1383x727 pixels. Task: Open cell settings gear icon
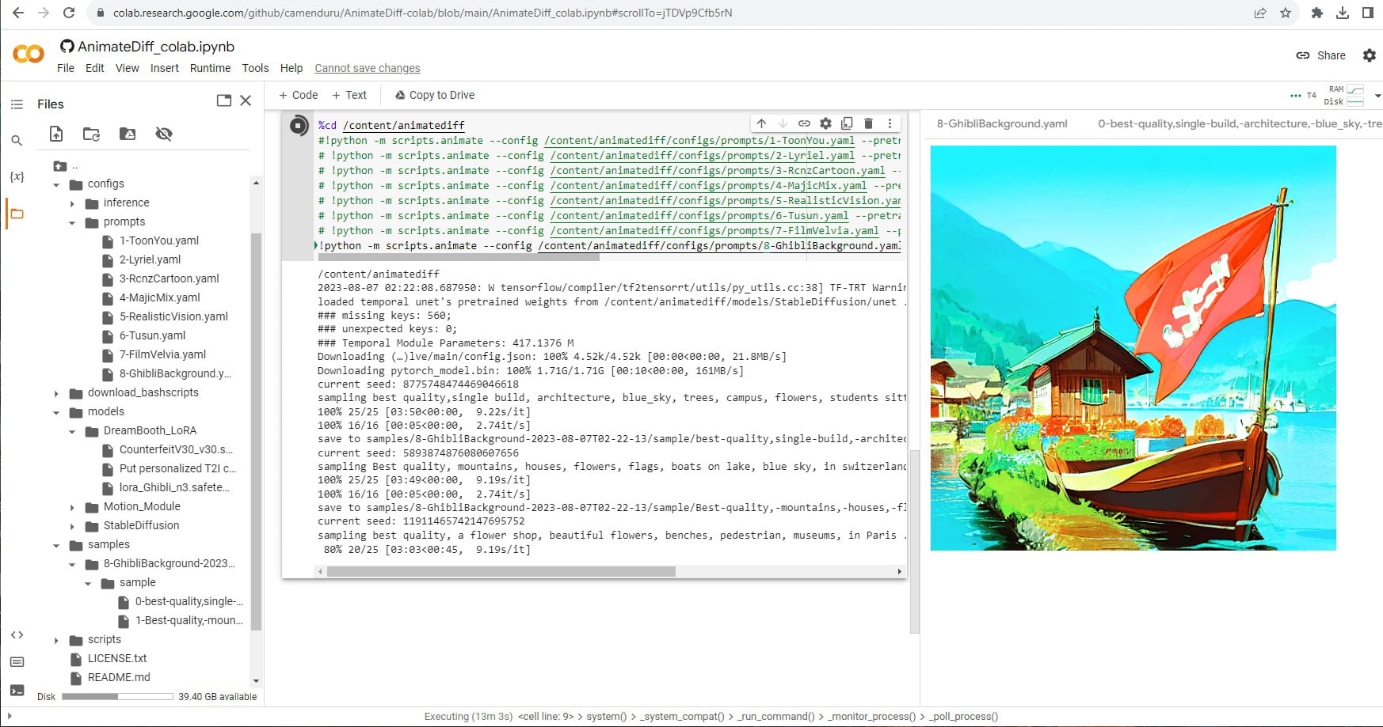(x=825, y=123)
